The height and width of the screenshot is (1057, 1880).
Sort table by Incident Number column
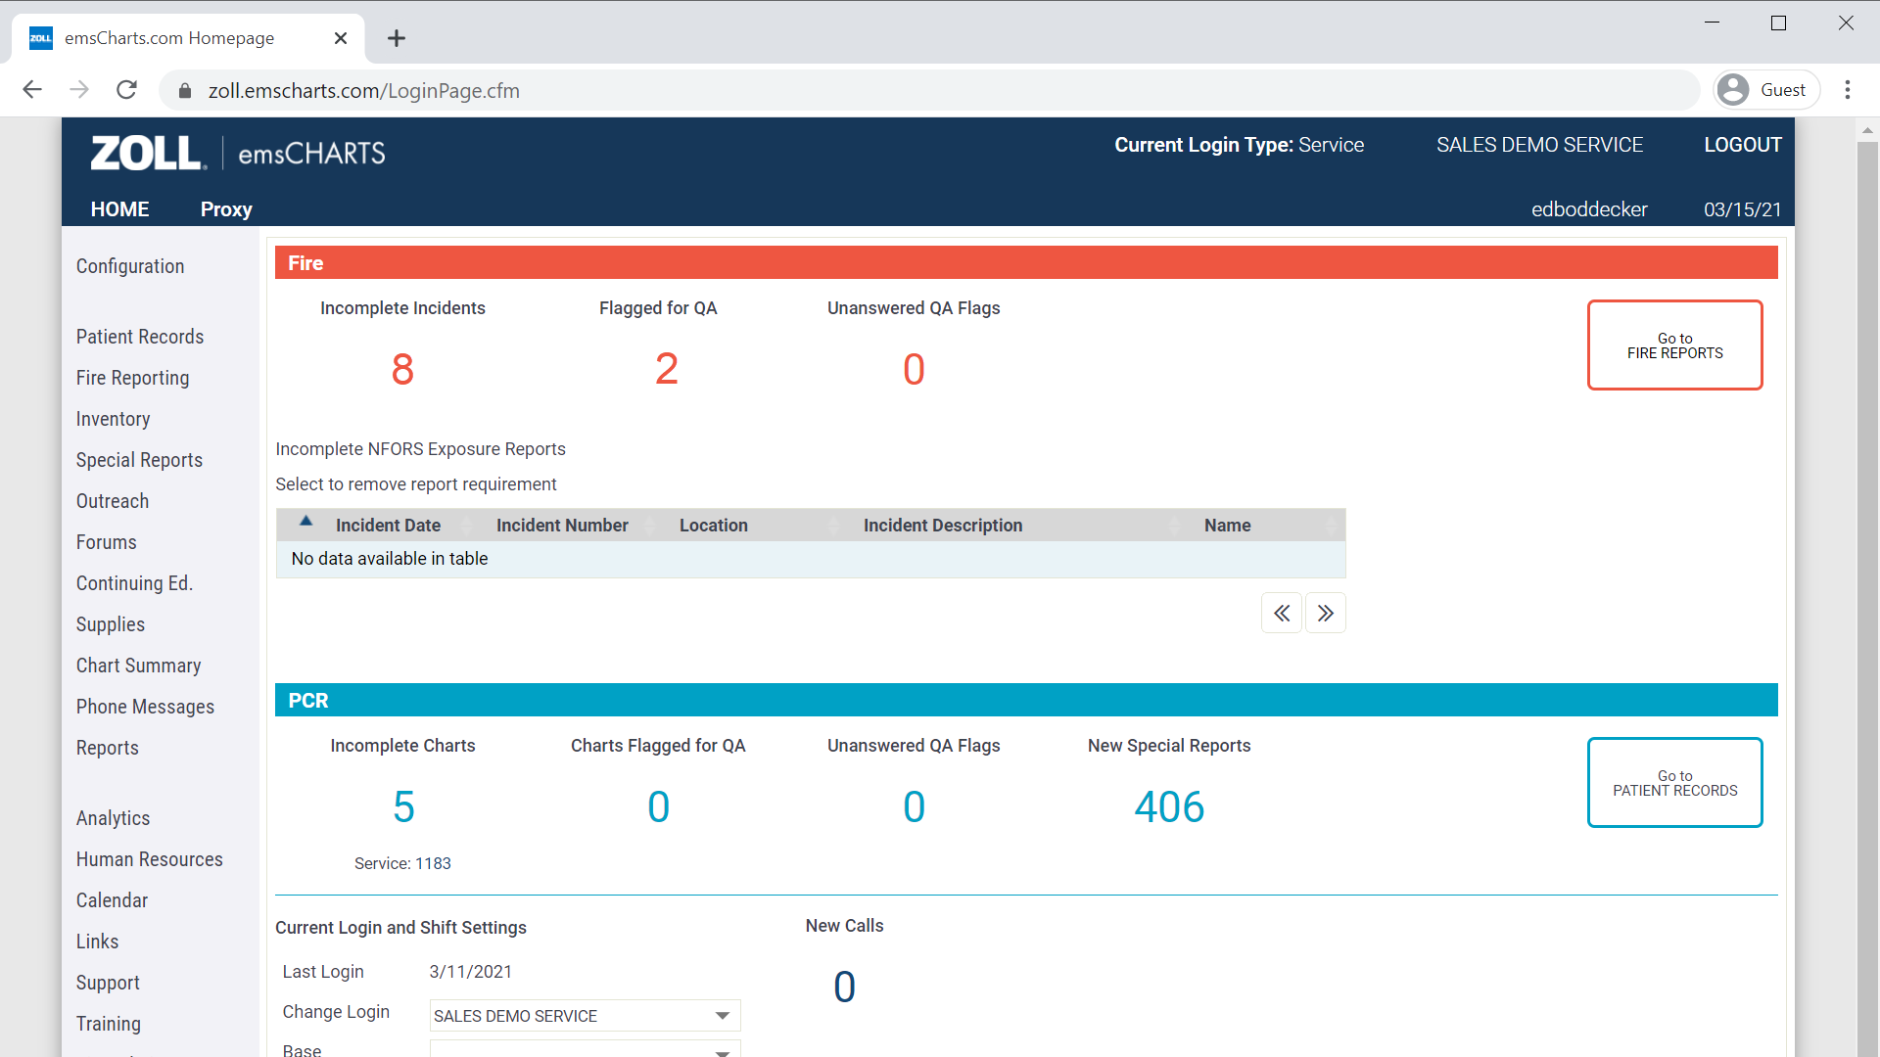click(x=562, y=526)
